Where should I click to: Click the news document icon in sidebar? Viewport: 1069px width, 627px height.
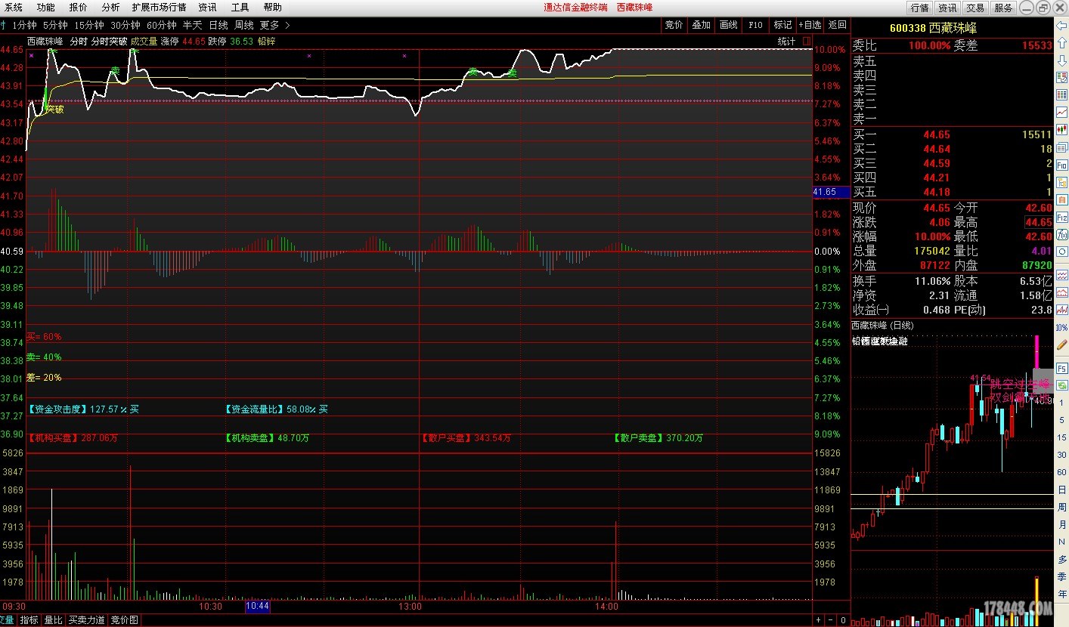pyautogui.click(x=1061, y=147)
